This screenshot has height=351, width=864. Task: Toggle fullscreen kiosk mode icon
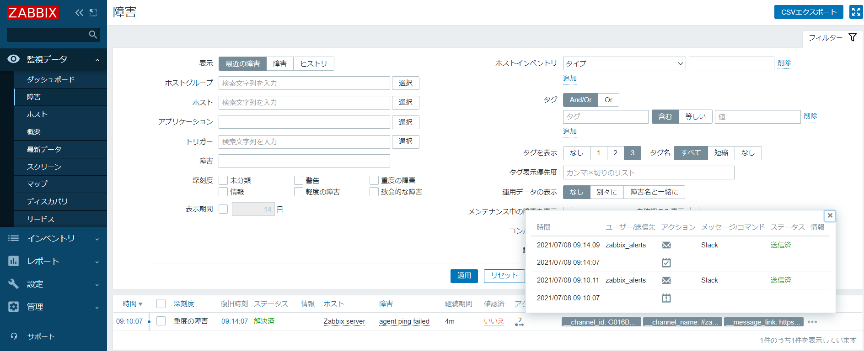(856, 12)
